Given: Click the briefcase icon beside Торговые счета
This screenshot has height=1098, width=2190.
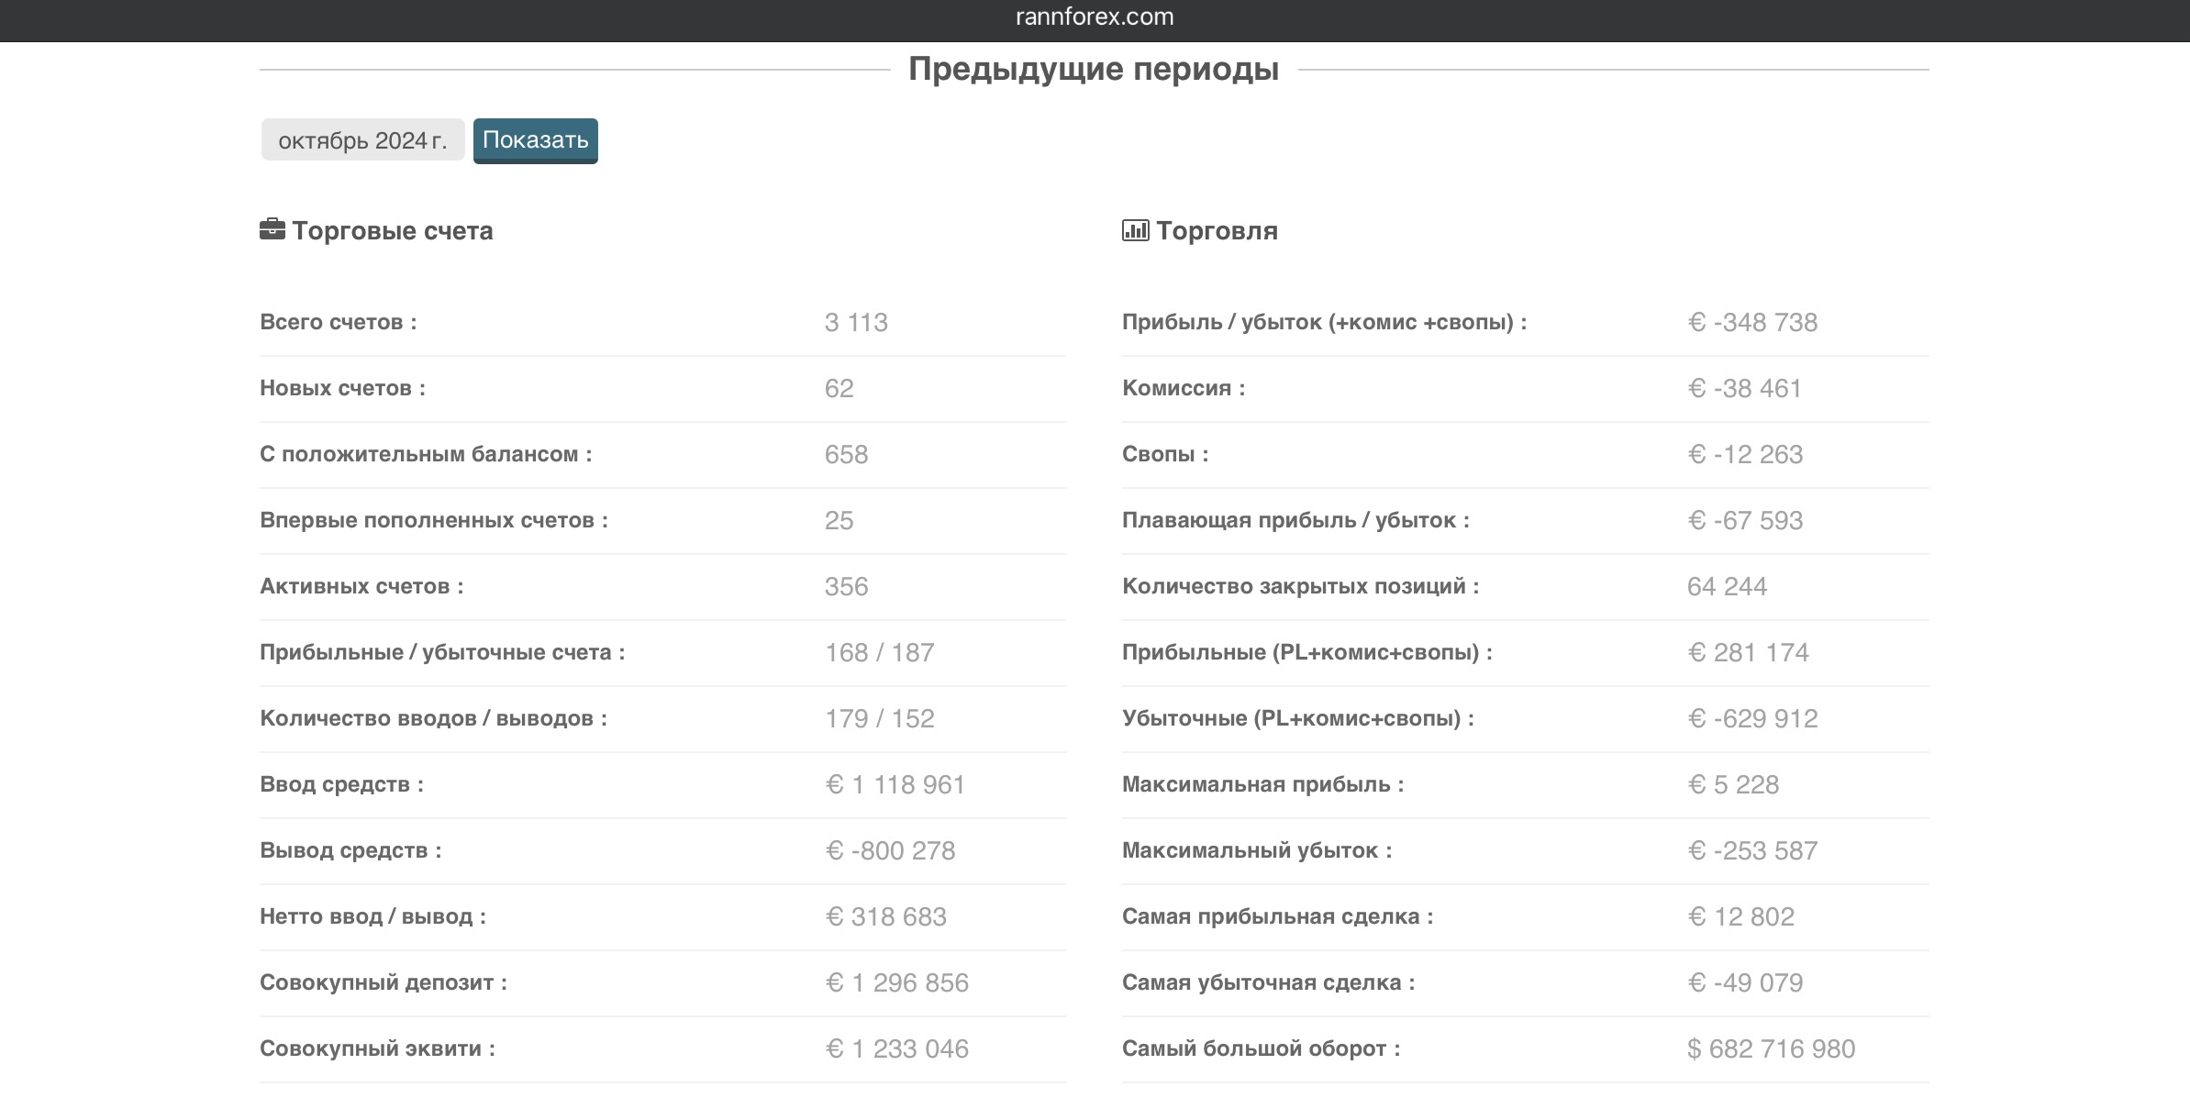Looking at the screenshot, I should pos(272,229).
